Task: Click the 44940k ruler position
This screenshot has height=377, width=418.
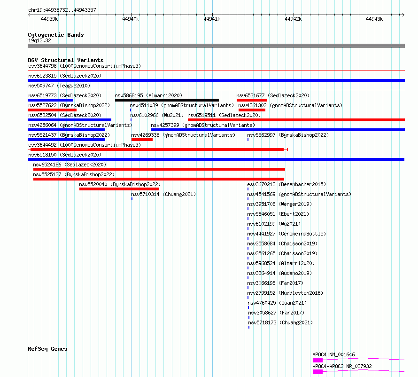Action: [x=131, y=19]
